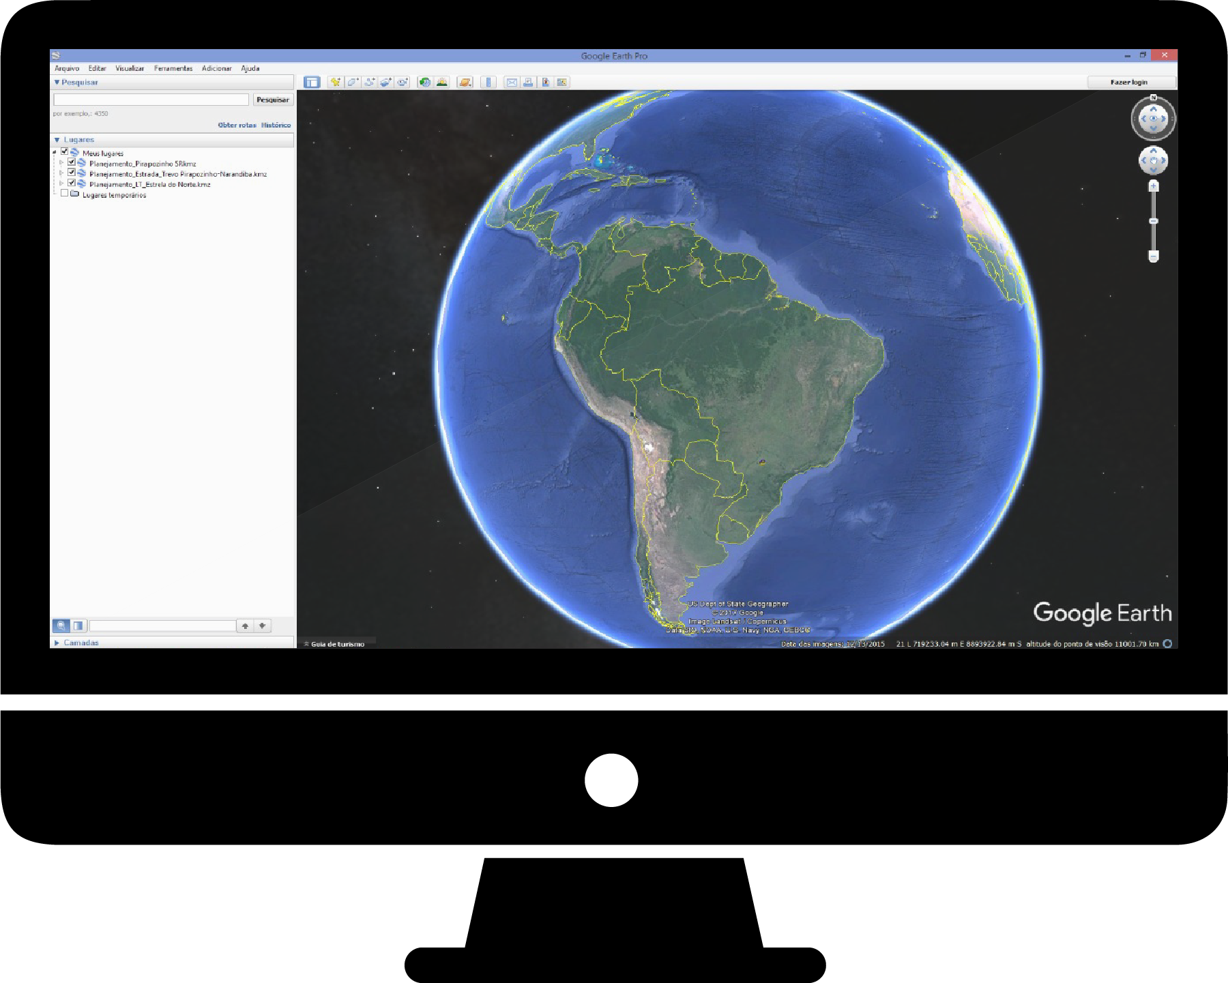Move item down with the arrow button
The image size is (1228, 983).
tap(262, 626)
